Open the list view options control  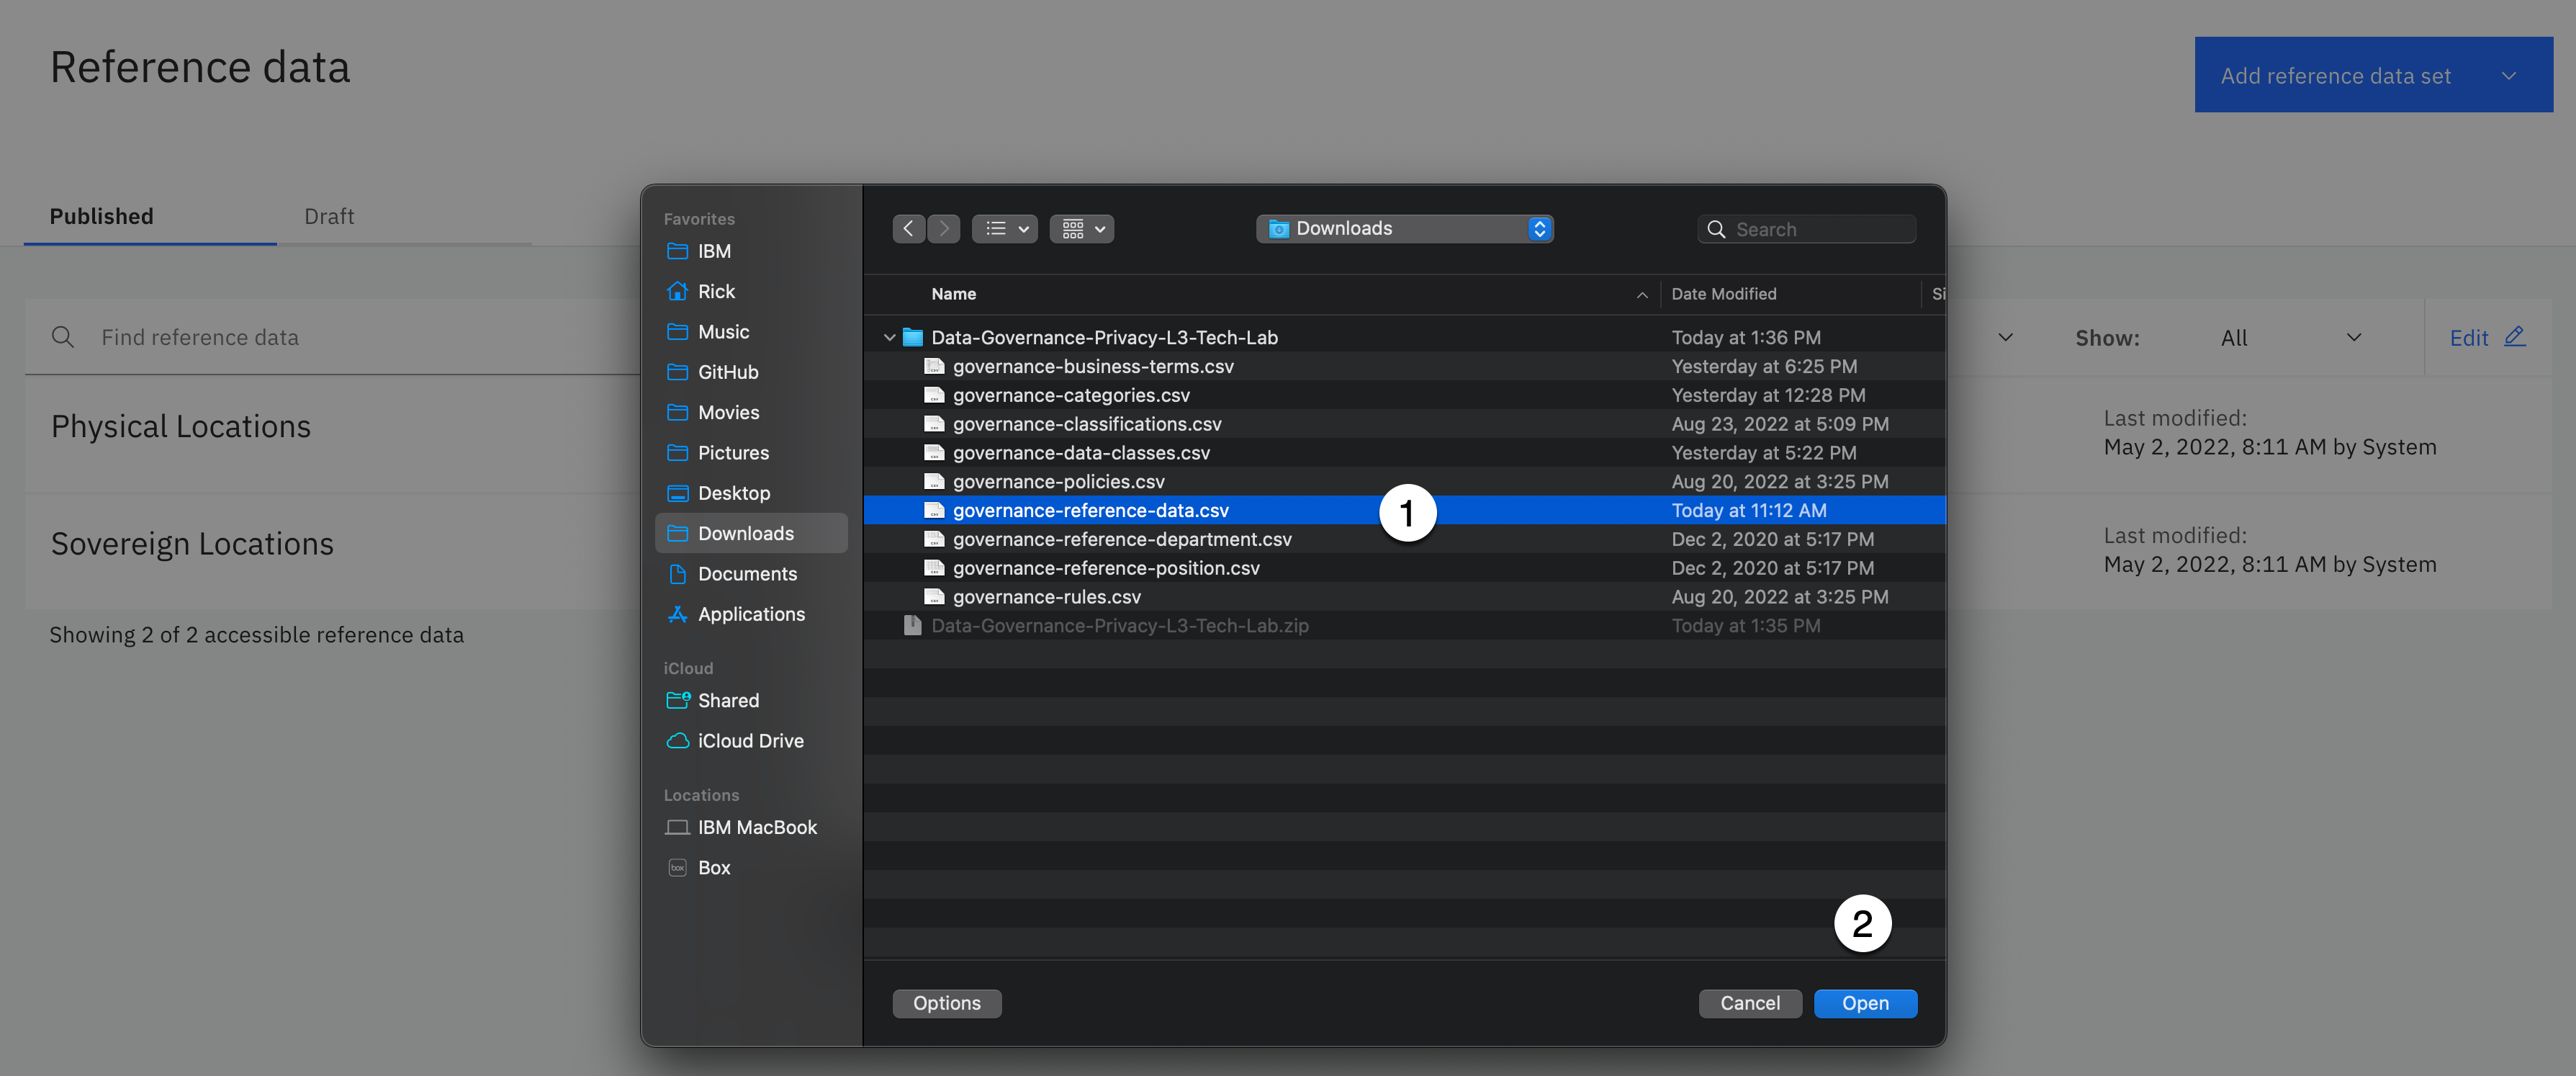(1005, 229)
